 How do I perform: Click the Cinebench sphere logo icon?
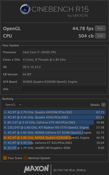[x=25, y=9]
